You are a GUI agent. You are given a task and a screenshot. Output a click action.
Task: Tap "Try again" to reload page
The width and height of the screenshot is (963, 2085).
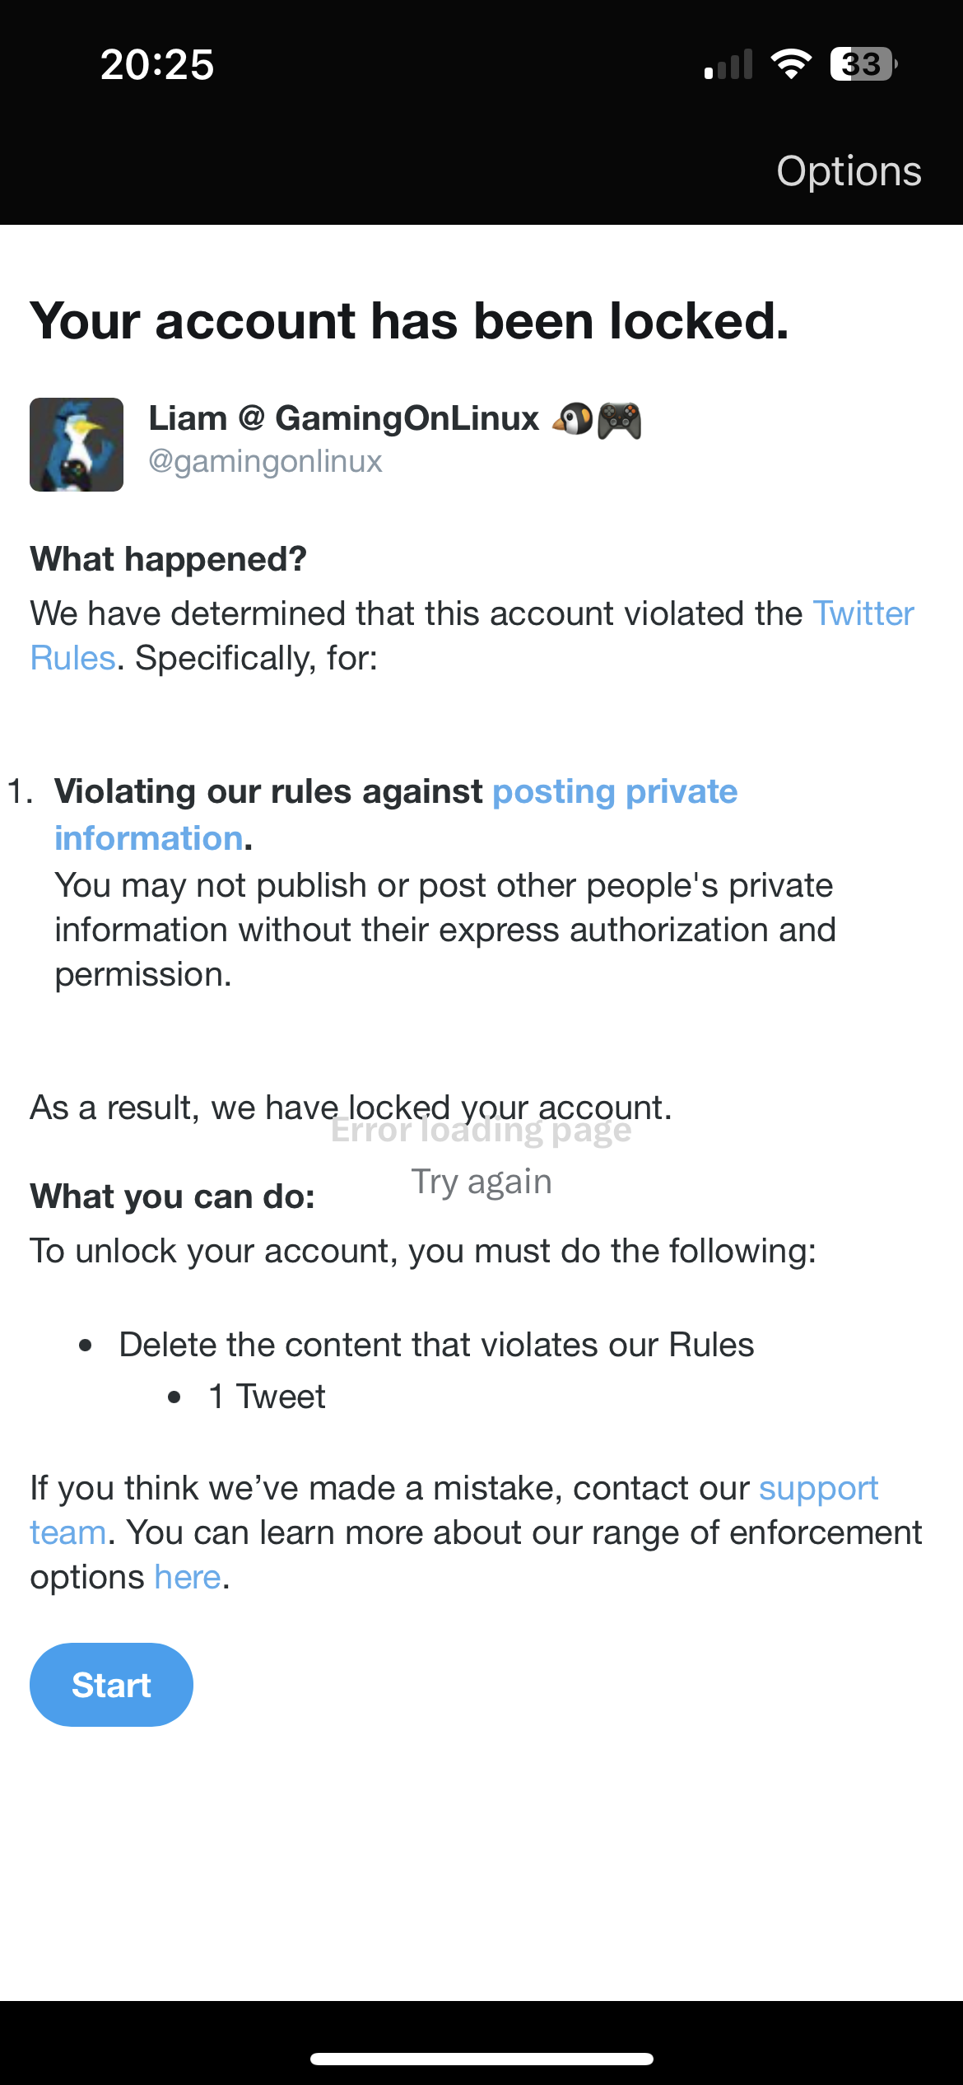coord(481,1182)
